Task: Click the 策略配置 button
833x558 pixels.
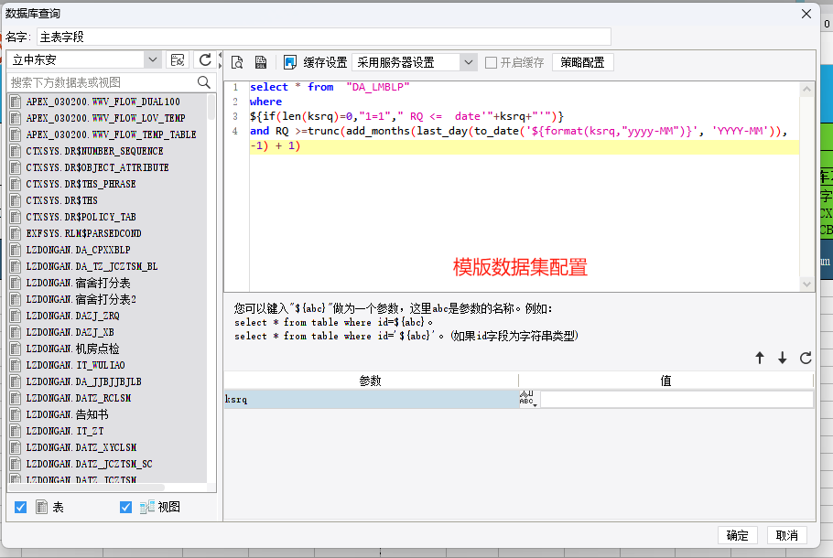Action: point(583,62)
